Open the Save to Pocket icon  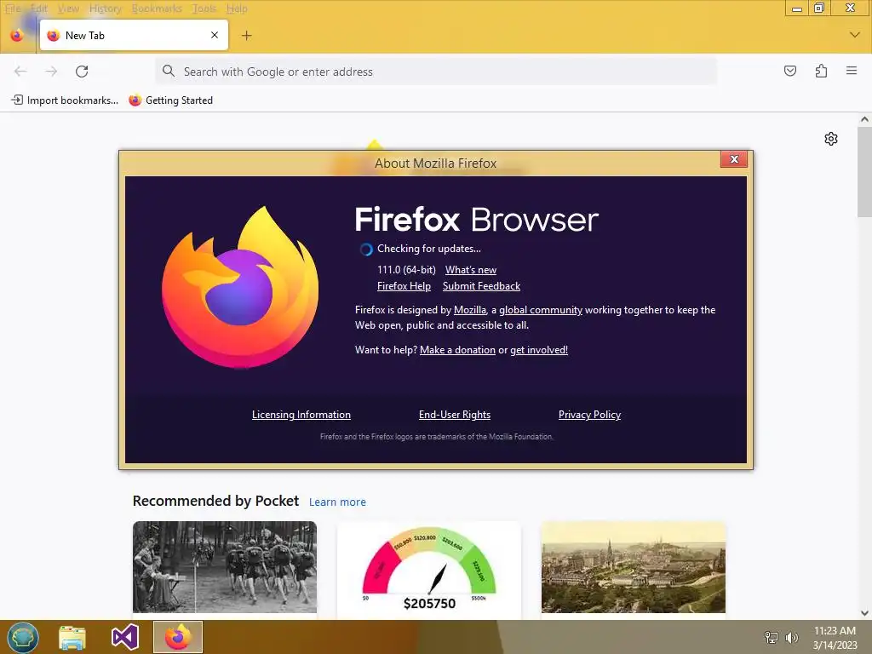pyautogui.click(x=790, y=71)
